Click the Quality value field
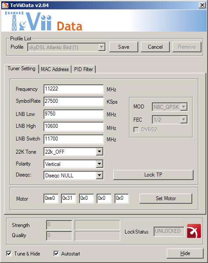Screen dimensions: 208x263 [x=59, y=236]
